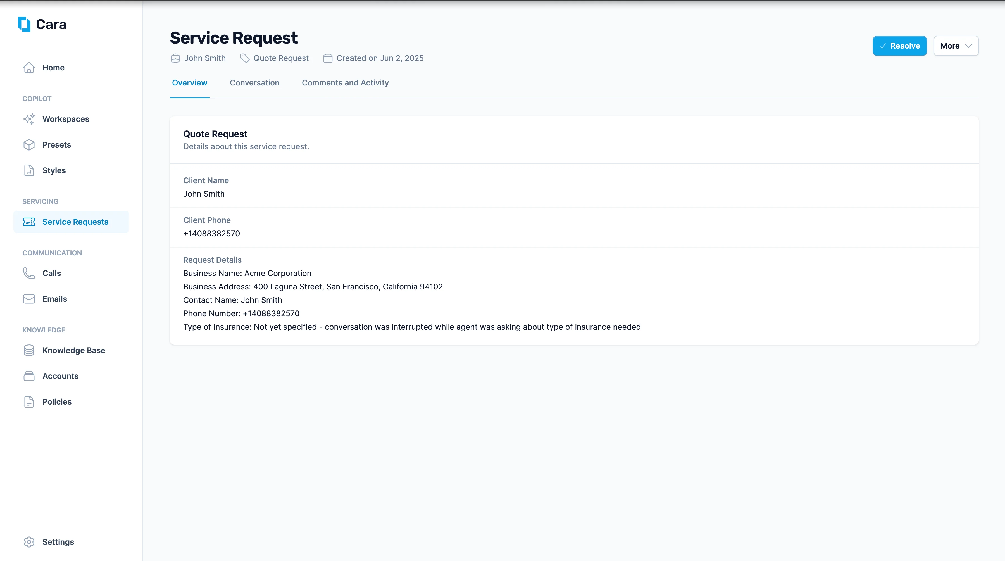The image size is (1005, 561).
Task: Click the Settings gear icon
Action: (29, 542)
